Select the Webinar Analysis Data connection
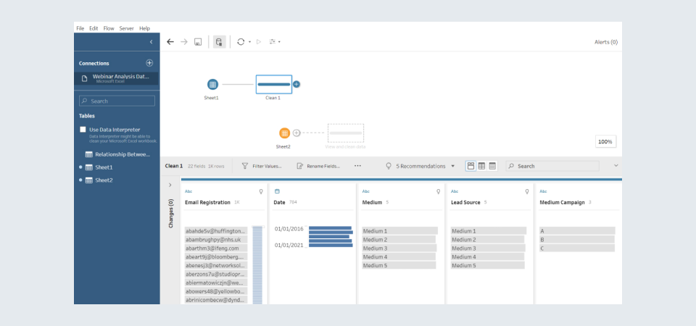Screen dimensions: 696x326 (117, 78)
